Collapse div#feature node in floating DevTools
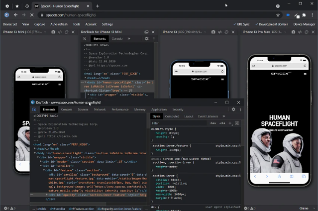 pos(44,170)
